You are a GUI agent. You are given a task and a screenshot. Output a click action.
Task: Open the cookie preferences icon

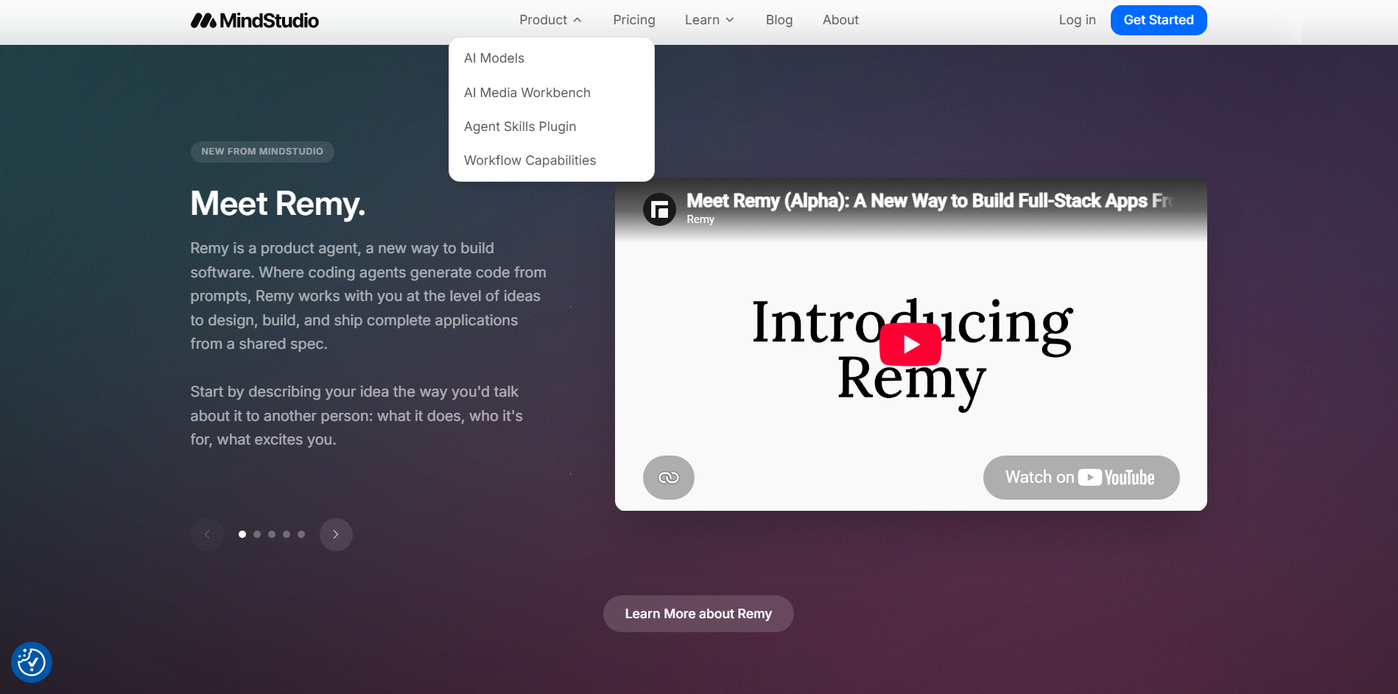(x=32, y=662)
